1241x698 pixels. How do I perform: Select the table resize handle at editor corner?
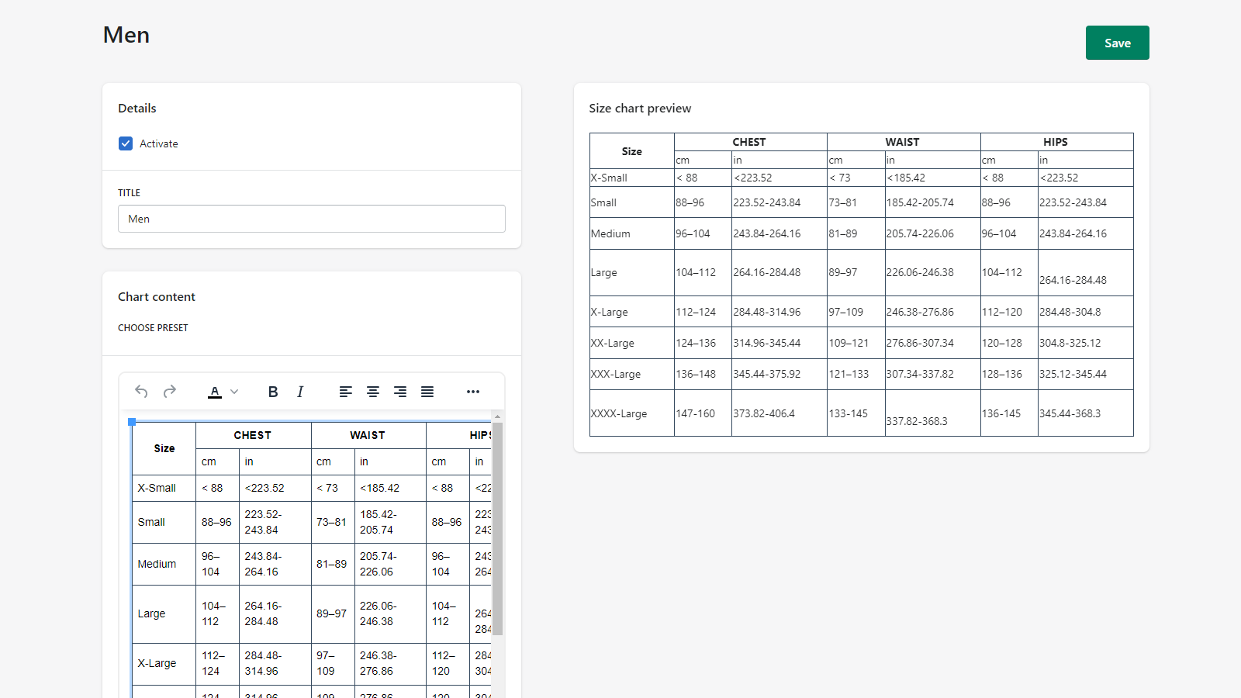click(132, 422)
